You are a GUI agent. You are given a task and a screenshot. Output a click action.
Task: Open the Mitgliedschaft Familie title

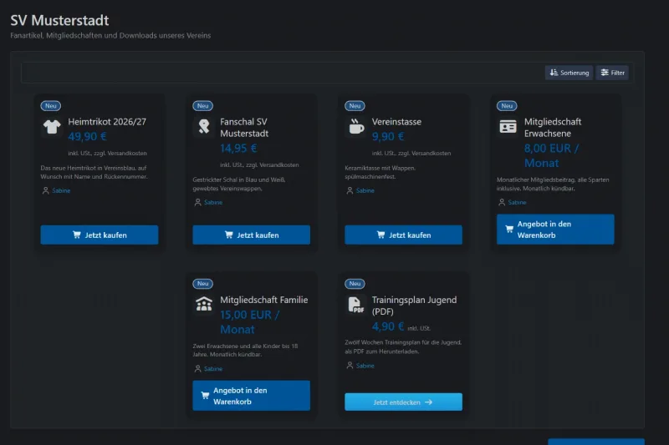point(263,300)
